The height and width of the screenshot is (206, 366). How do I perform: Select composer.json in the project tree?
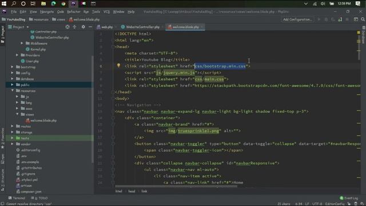[x=29, y=192]
